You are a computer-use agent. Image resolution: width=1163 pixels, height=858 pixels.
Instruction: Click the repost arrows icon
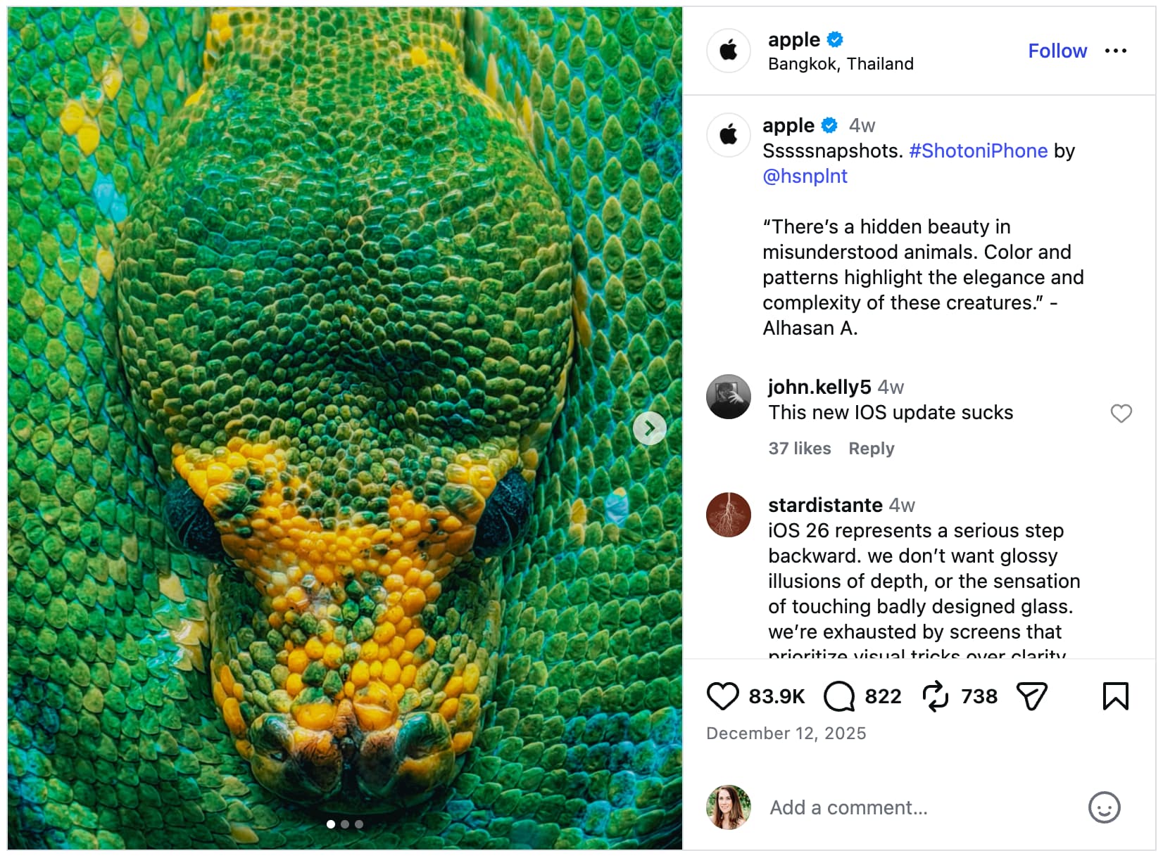pyautogui.click(x=936, y=697)
